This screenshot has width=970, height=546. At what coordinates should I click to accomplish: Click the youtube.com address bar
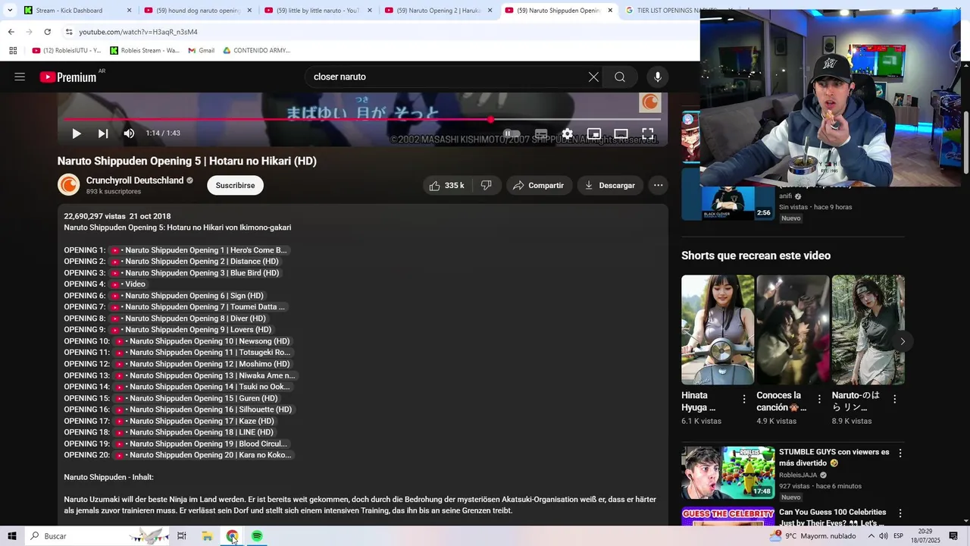379,32
